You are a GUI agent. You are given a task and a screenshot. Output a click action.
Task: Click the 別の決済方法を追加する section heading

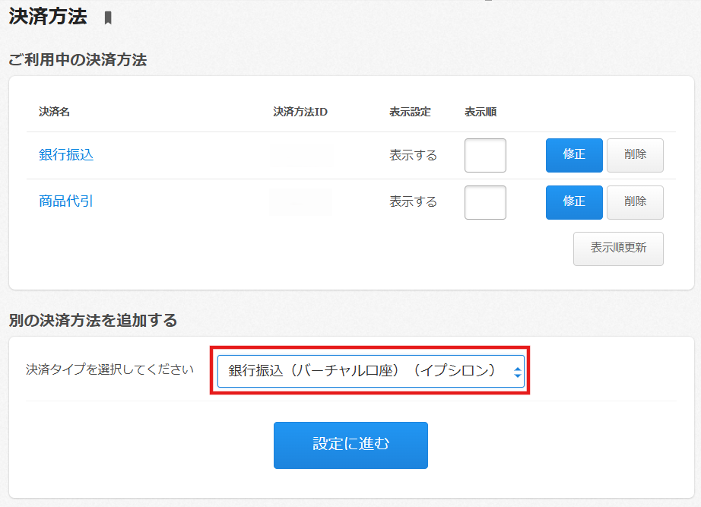(93, 321)
